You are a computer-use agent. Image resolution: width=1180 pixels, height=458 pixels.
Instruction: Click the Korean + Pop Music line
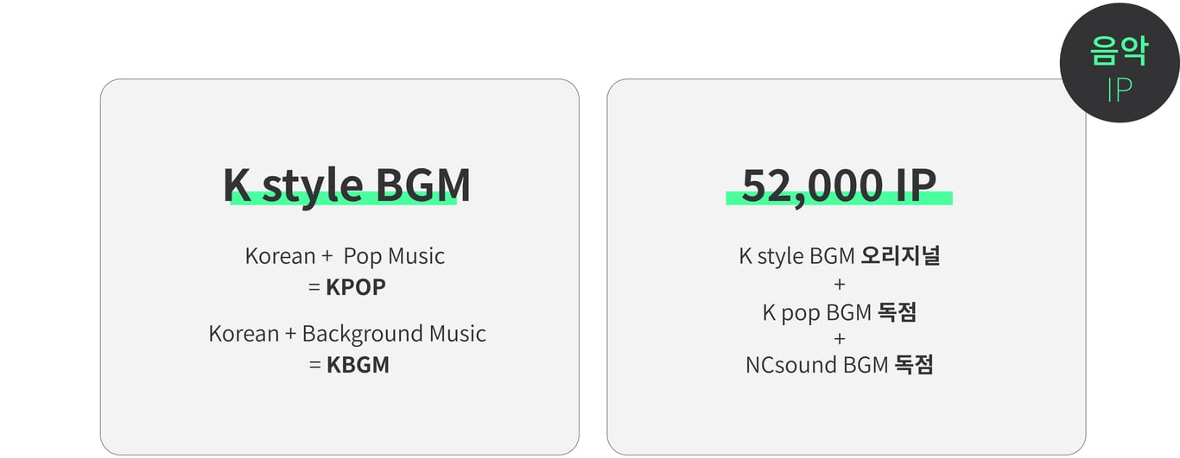pyautogui.click(x=345, y=256)
